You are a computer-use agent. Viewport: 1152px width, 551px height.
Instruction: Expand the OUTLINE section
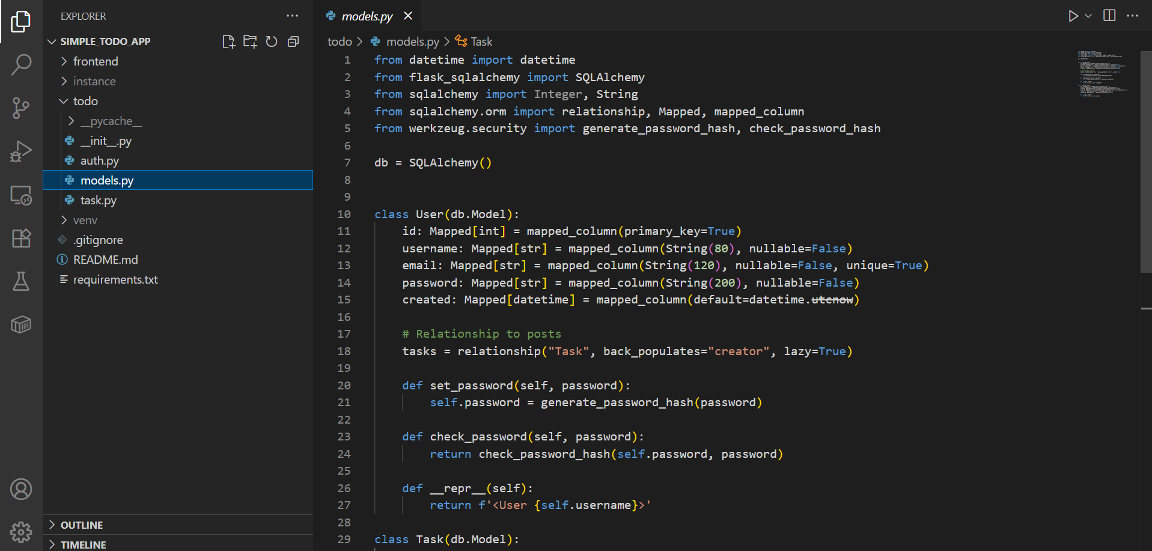[82, 525]
